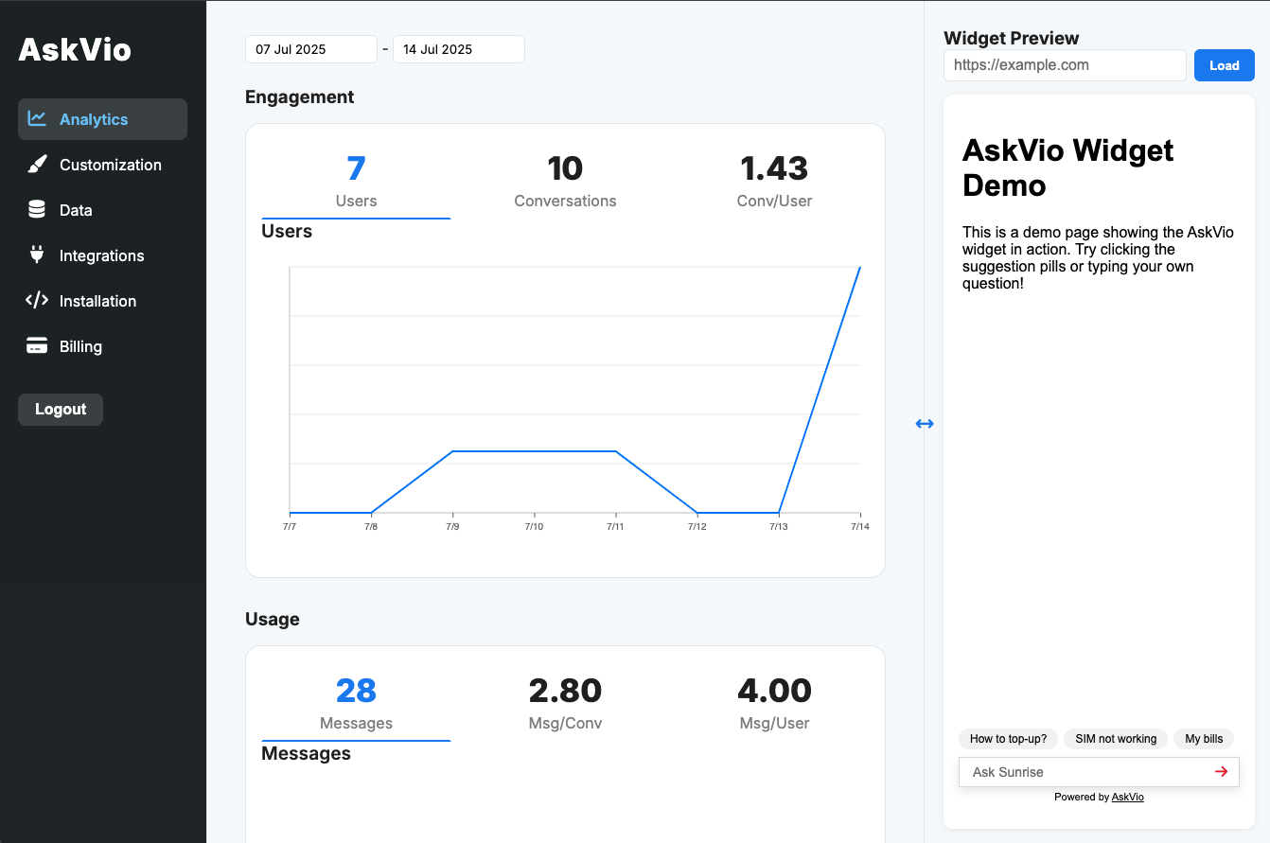Click the Billing credit card icon

pos(37,346)
